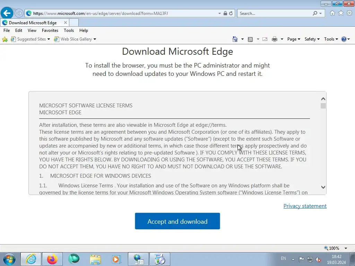The height and width of the screenshot is (266, 355).
Task: Click the Print icon in command bar
Action: (x=275, y=39)
